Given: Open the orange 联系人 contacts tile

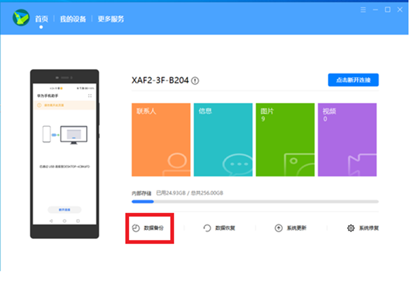Looking at the screenshot, I should (161, 140).
